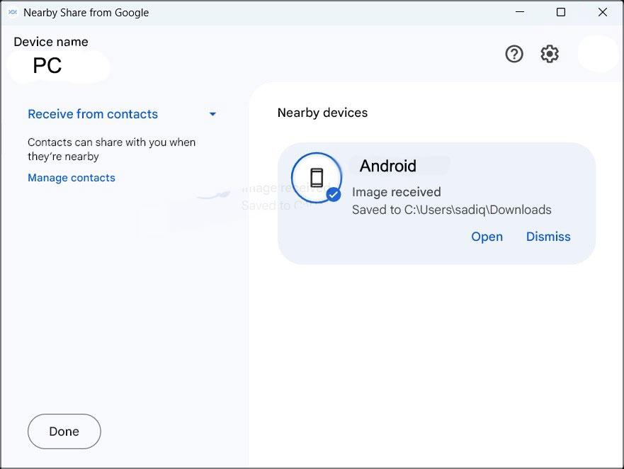Image resolution: width=624 pixels, height=469 pixels.
Task: Click the Nearby devices heading
Action: [x=322, y=113]
